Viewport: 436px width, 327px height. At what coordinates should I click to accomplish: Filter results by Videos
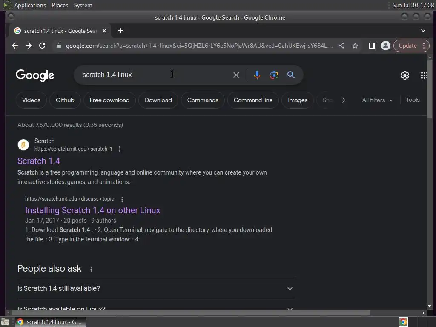(x=31, y=100)
